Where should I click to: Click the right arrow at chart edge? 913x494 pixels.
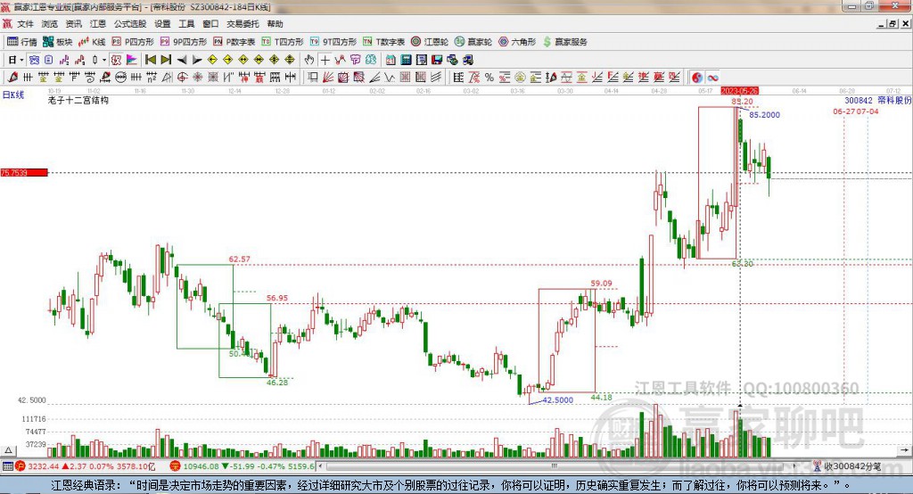904,450
